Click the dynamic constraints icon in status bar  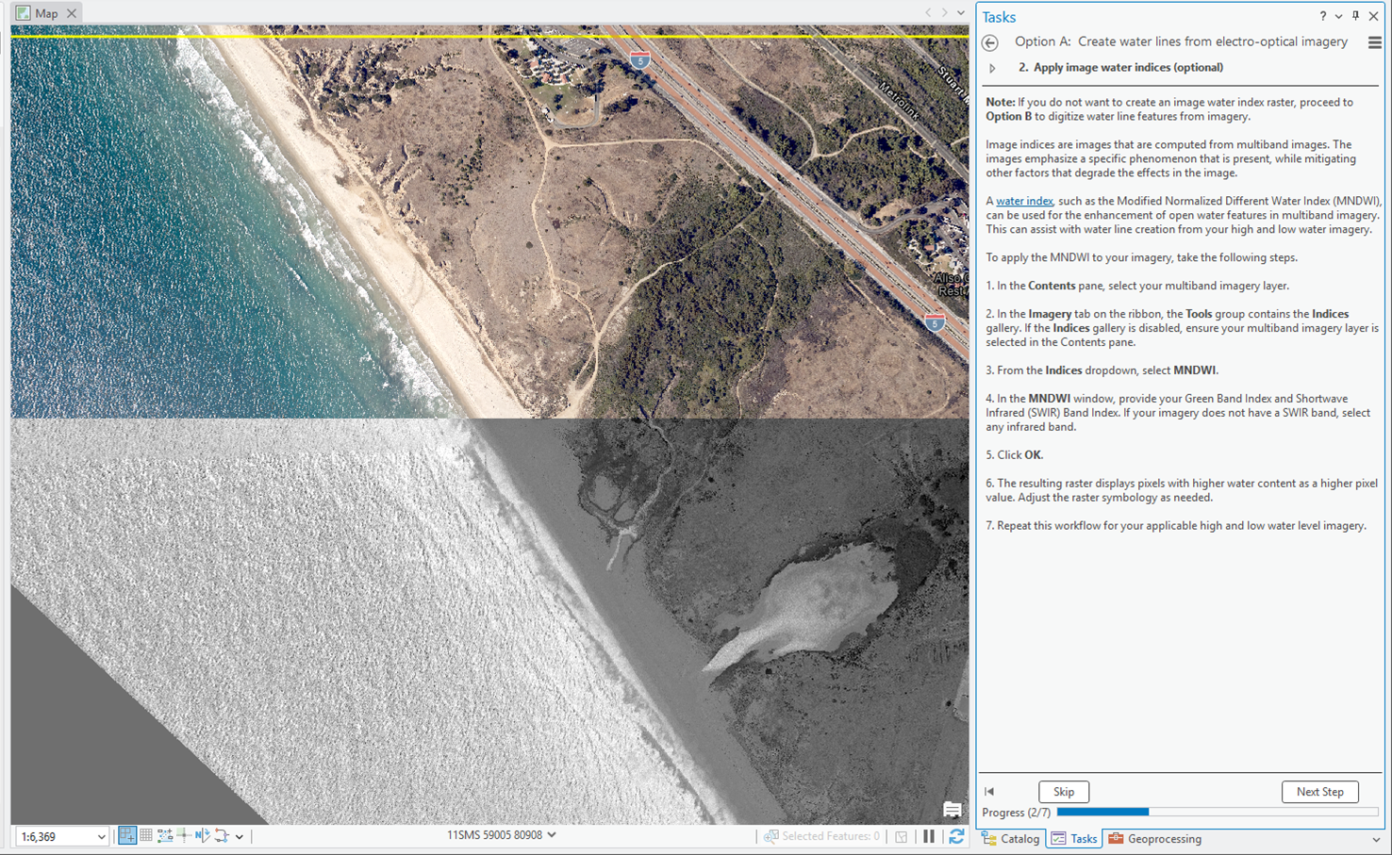(x=222, y=836)
